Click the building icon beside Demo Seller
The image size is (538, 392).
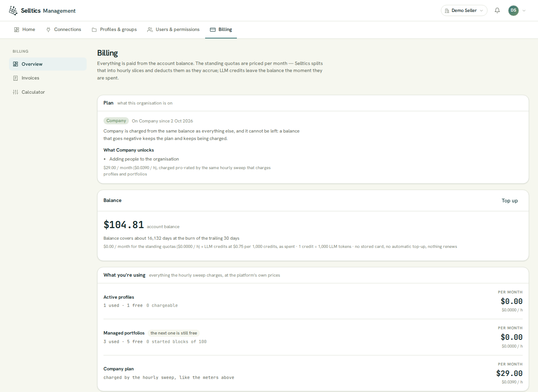point(447,11)
